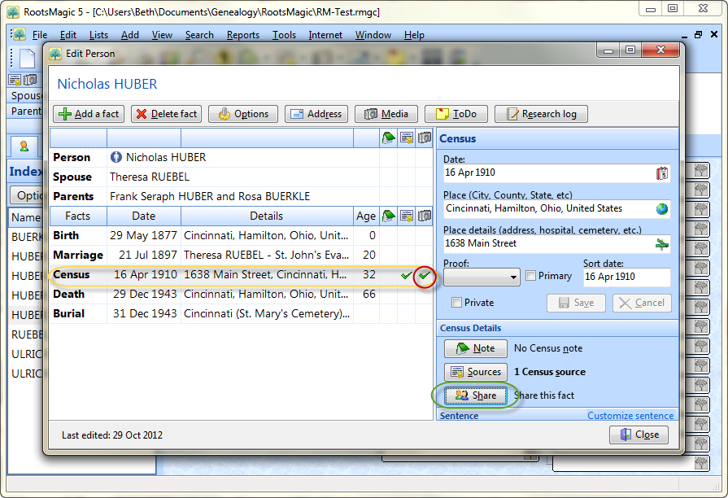Screen dimensions: 728x498
Task: Click the Media button
Action: (x=386, y=114)
